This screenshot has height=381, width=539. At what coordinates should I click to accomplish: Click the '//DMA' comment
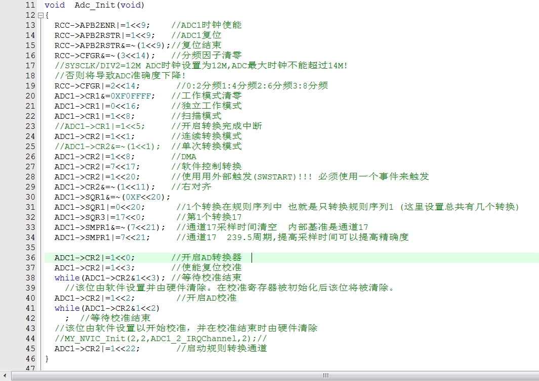[x=184, y=157]
